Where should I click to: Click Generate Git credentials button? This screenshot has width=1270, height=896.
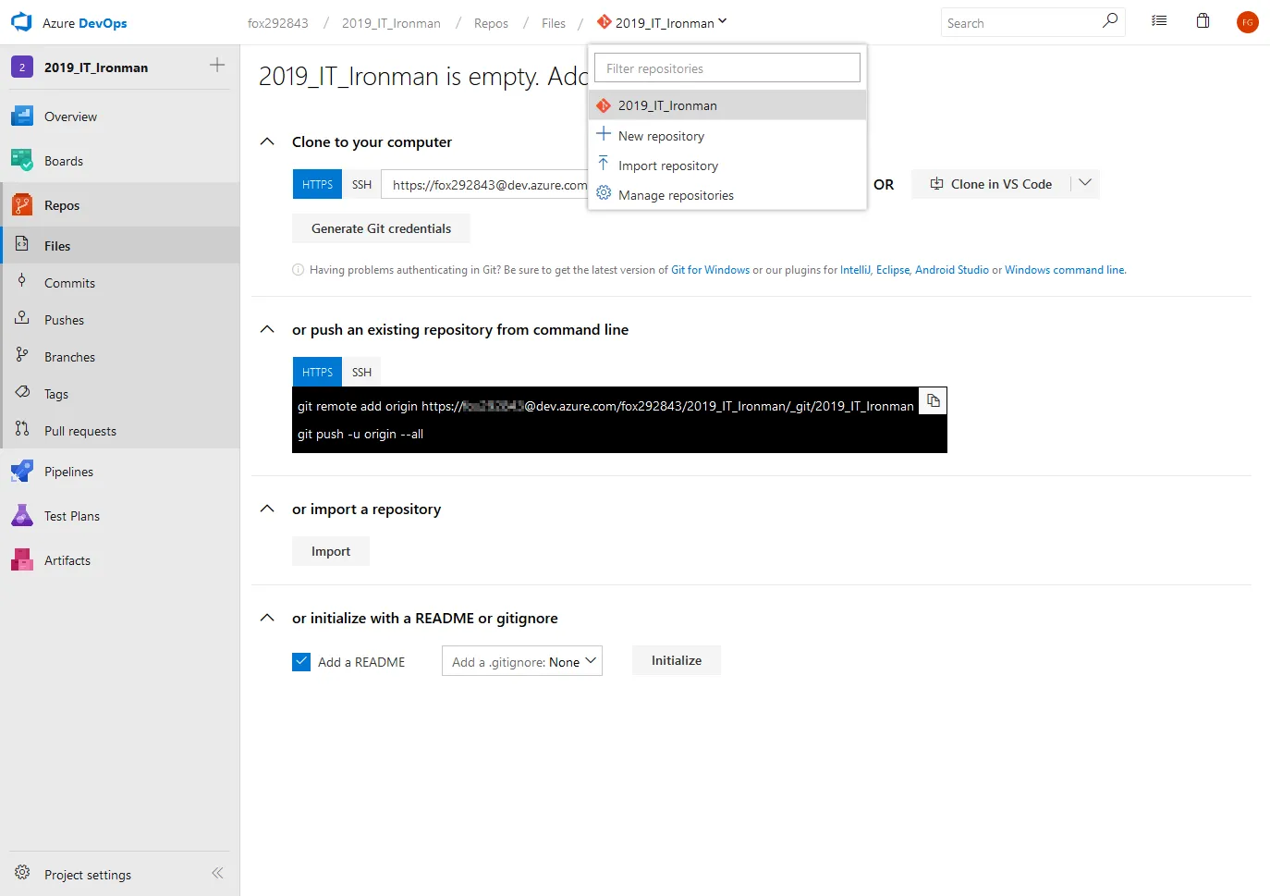[x=381, y=228]
